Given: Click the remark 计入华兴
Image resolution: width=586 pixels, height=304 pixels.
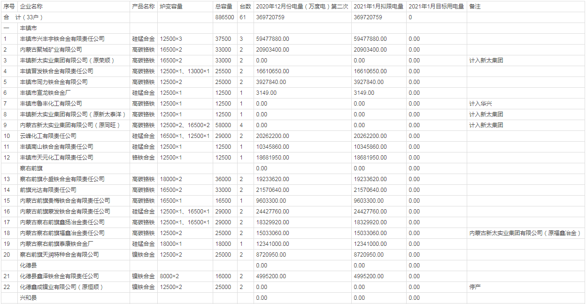Looking at the screenshot, I should [x=480, y=104].
